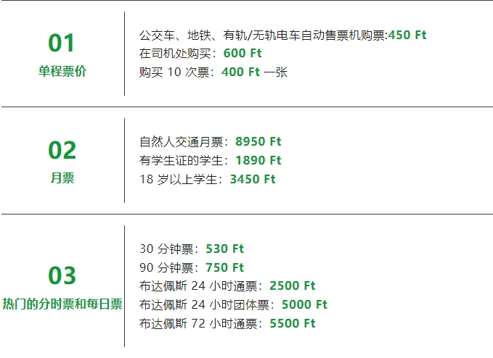Screen dimensions: 493x358
Task: Click the 单程票价 heading
Action: coord(62,71)
